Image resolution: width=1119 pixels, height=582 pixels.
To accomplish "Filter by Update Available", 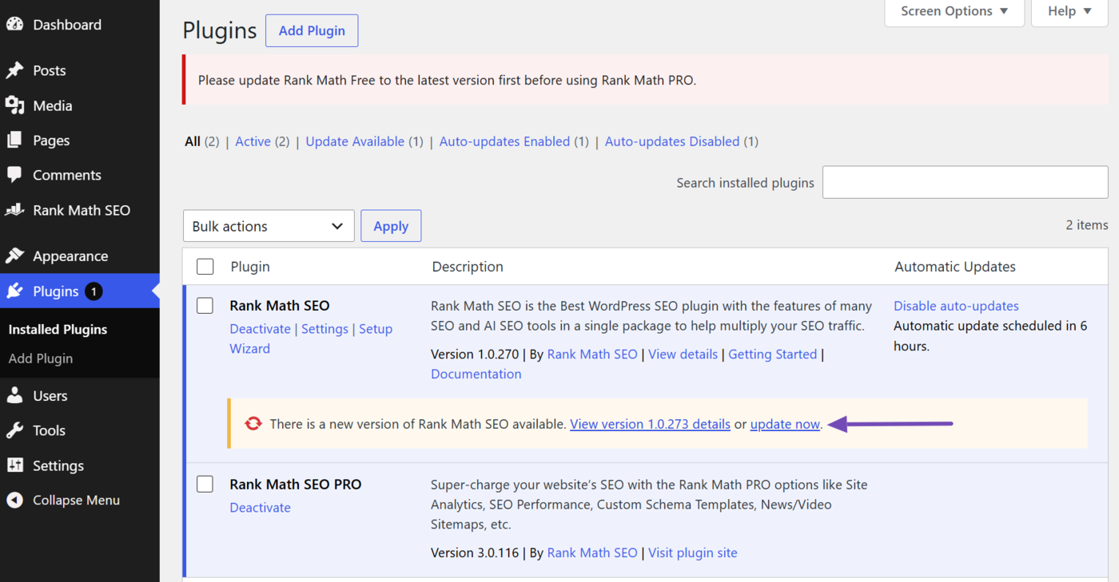I will 355,141.
